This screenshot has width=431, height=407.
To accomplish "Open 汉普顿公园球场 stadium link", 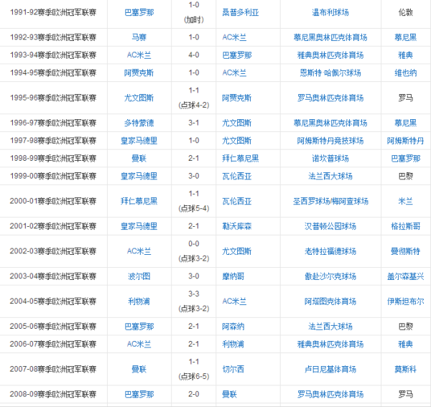I will [330, 226].
